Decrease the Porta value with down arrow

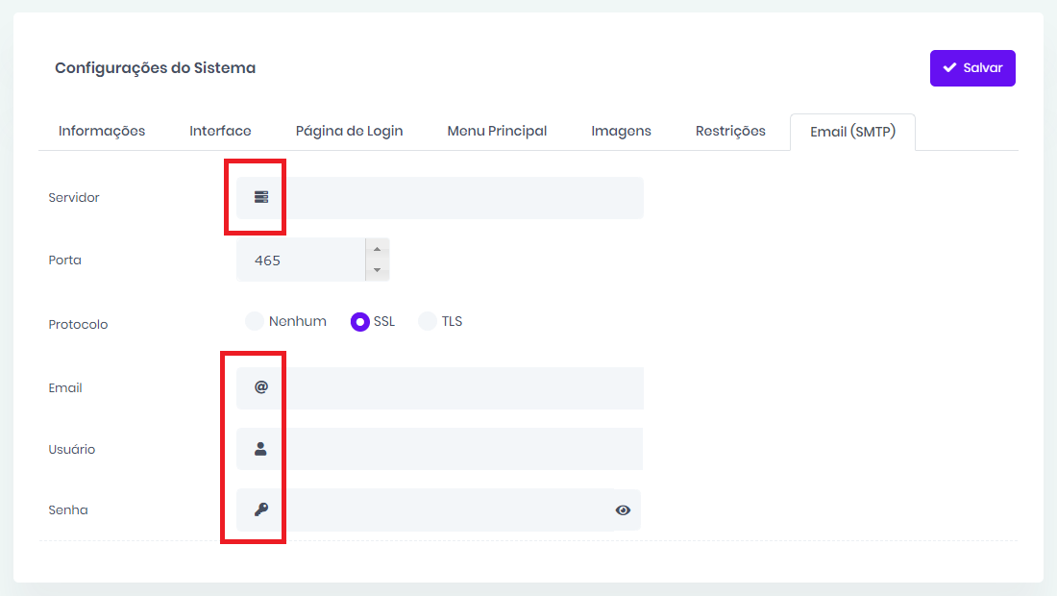point(377,270)
